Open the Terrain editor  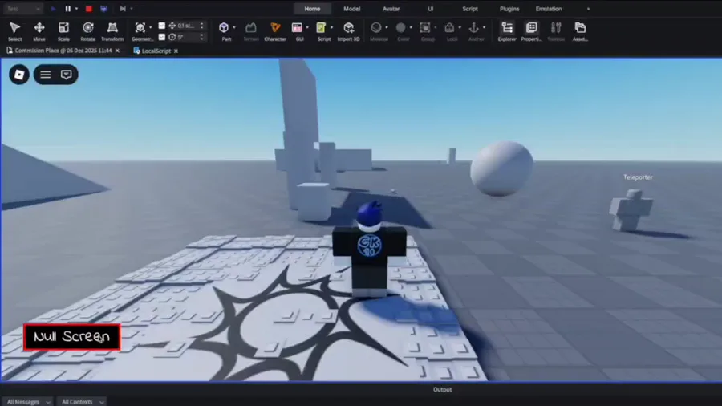click(250, 31)
